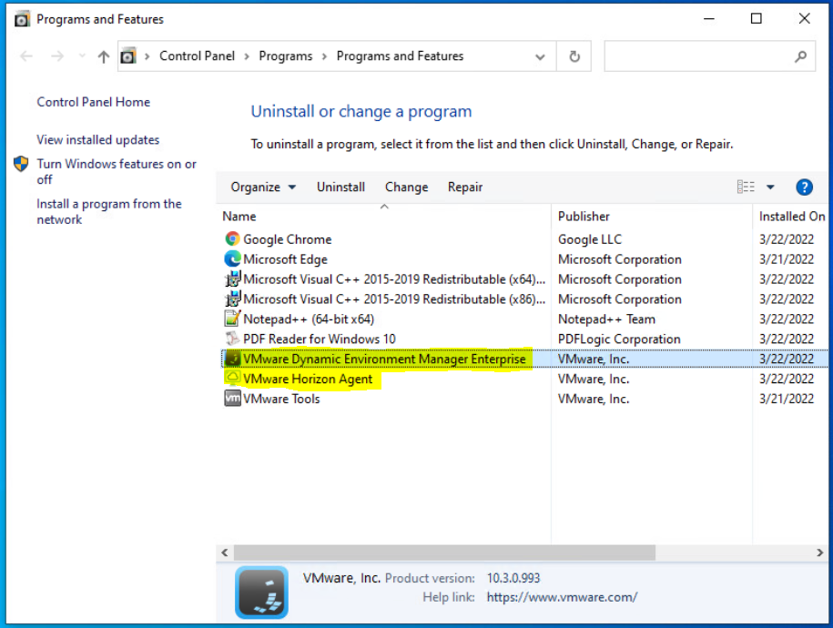This screenshot has width=833, height=628.
Task: Open the recent locations dropdown arrow
Action: tap(82, 56)
